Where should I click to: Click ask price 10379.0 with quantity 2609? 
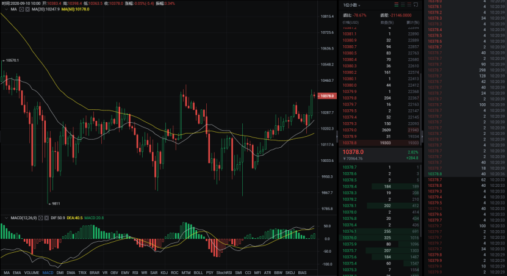(350, 130)
